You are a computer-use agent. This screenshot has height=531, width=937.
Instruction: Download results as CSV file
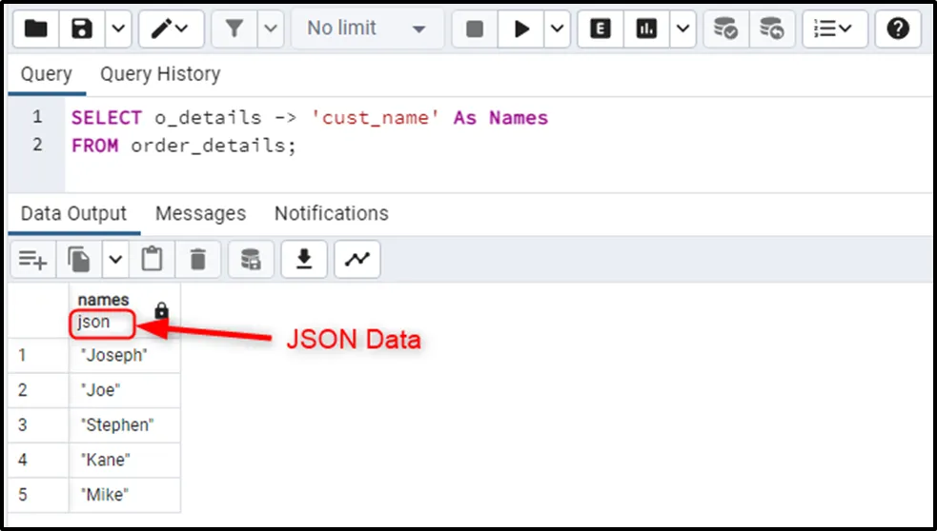point(305,259)
